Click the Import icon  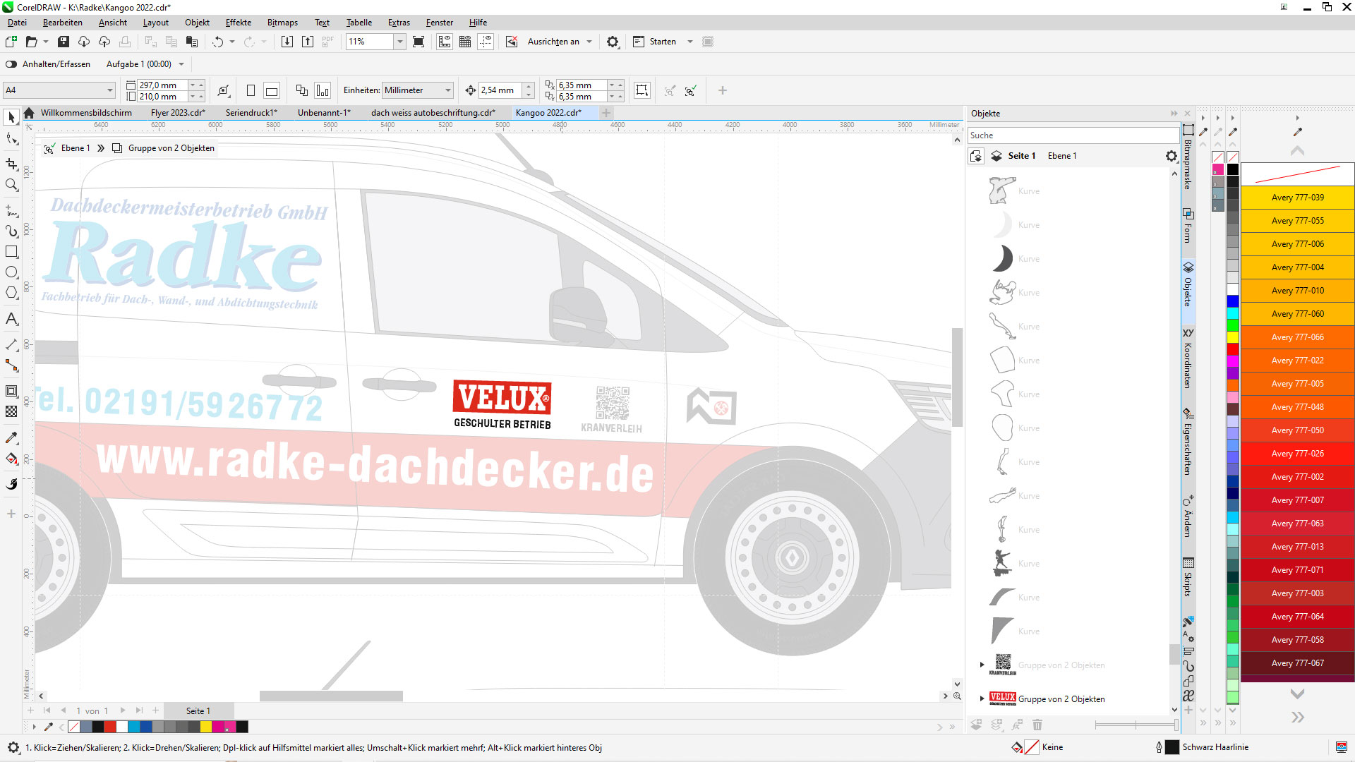point(287,42)
